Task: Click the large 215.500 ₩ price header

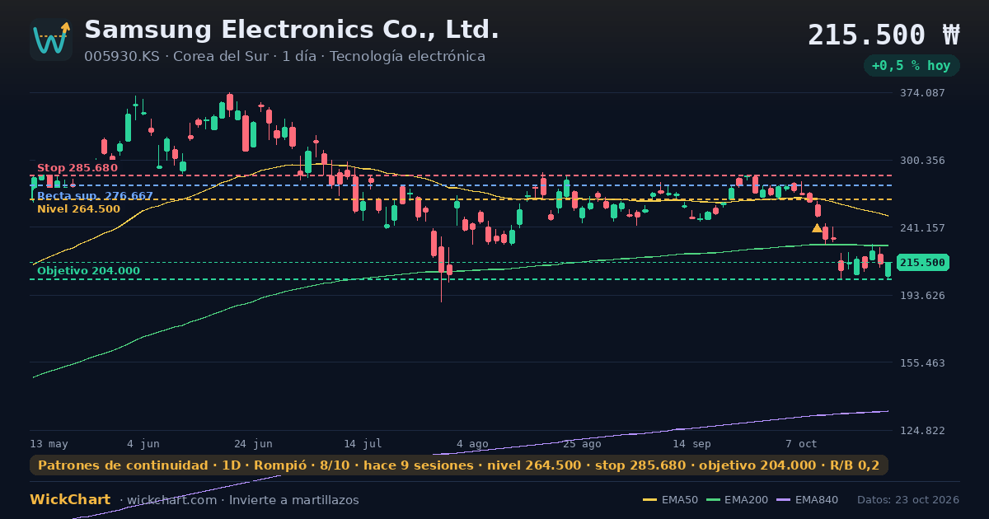Action: (x=884, y=35)
